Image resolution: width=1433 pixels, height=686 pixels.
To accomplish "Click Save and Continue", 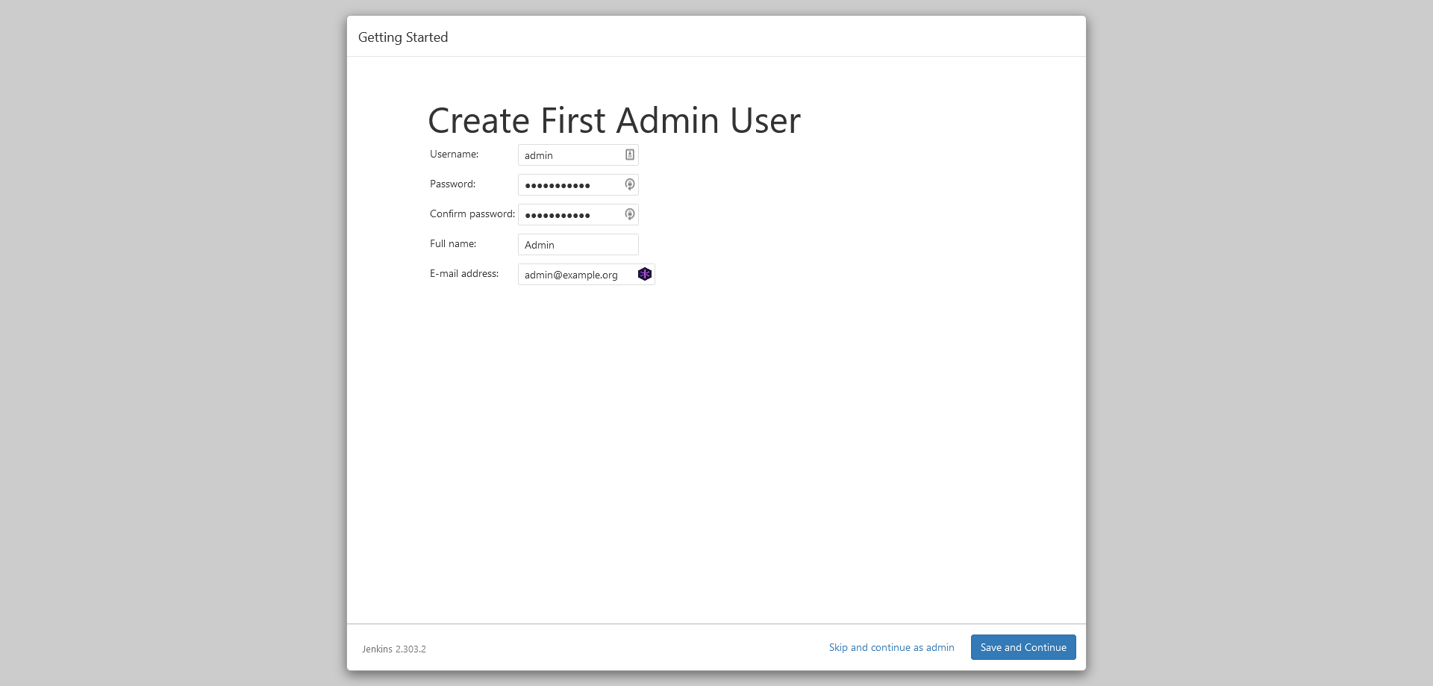I will tap(1023, 647).
